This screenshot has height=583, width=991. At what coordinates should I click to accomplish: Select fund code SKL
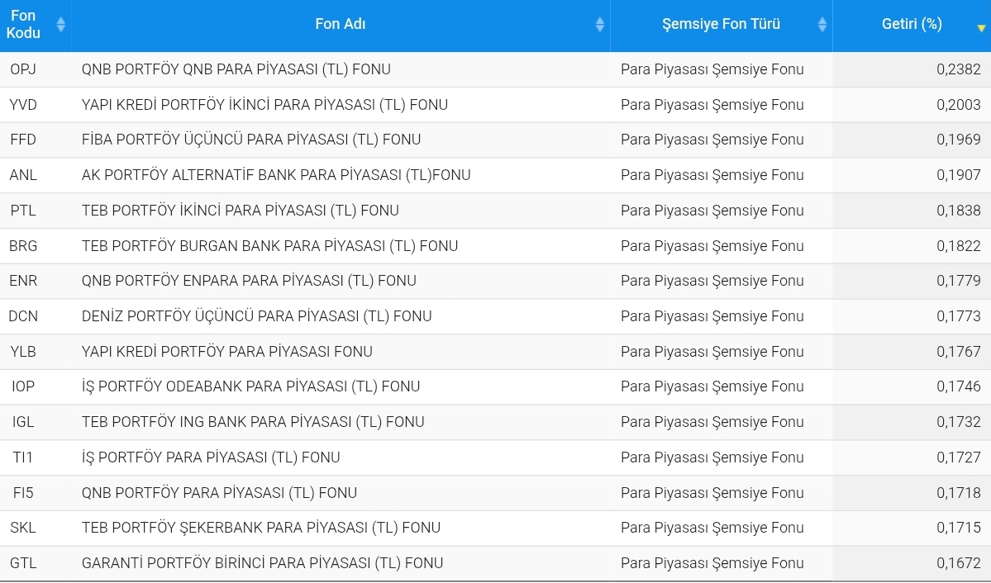(23, 528)
